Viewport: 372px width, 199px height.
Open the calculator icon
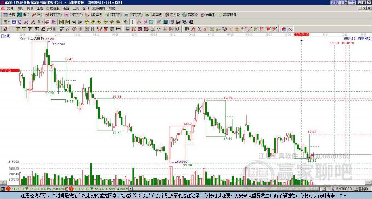(x=165, y=22)
